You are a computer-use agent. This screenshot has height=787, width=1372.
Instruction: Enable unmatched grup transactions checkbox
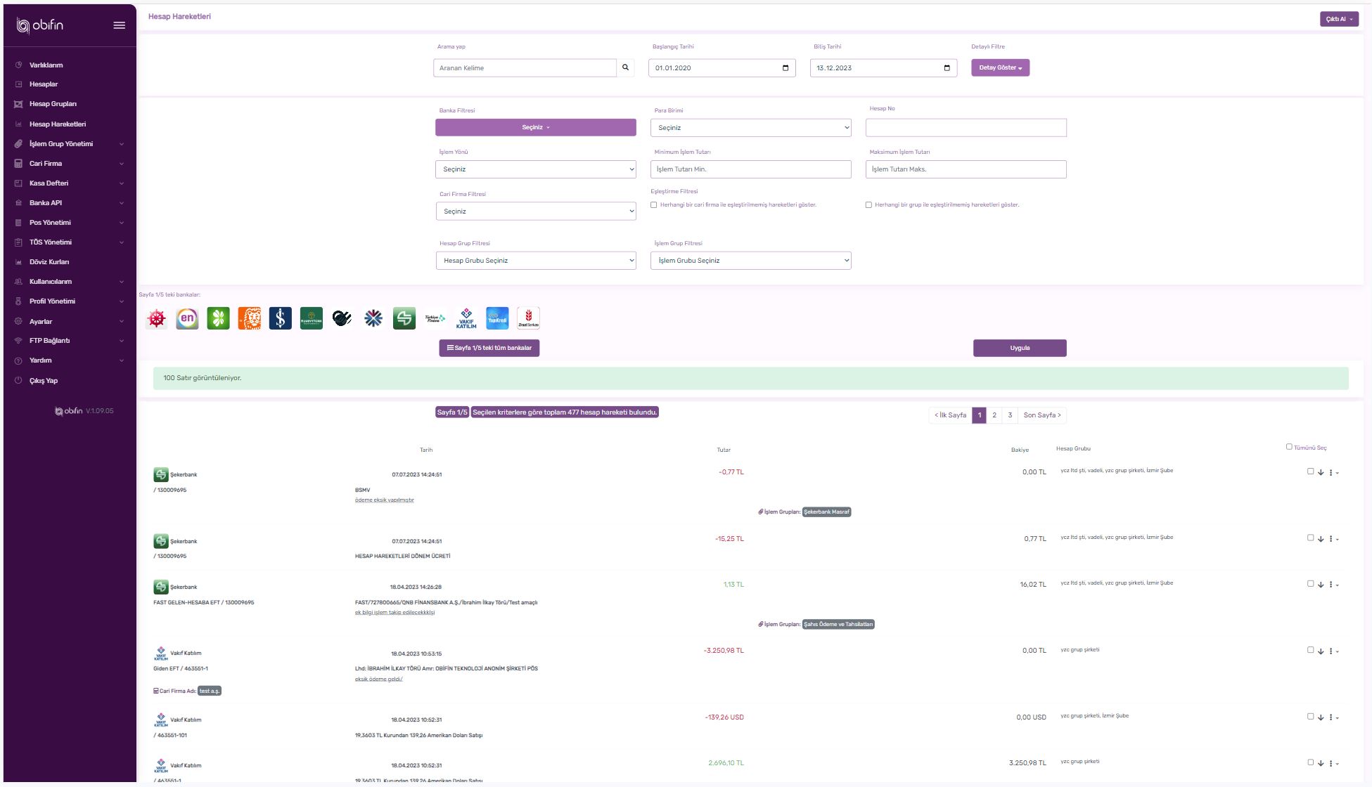(x=868, y=205)
